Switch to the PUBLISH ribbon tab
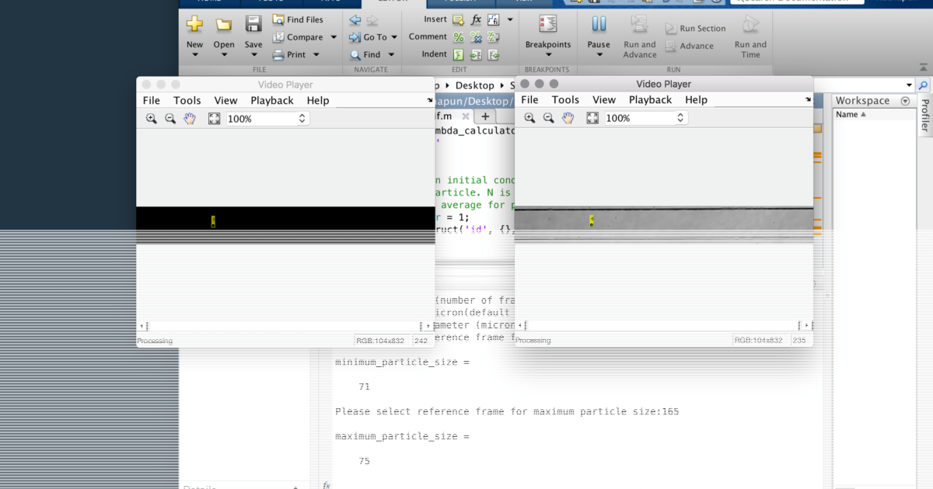Screen dimensions: 933x489 point(459,2)
